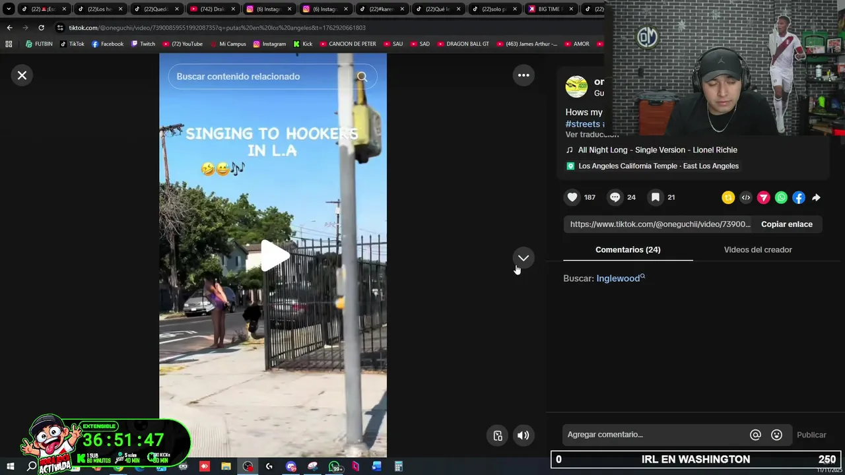The width and height of the screenshot is (845, 475).
Task: Click the search magnifier in related content box
Action: point(362,77)
